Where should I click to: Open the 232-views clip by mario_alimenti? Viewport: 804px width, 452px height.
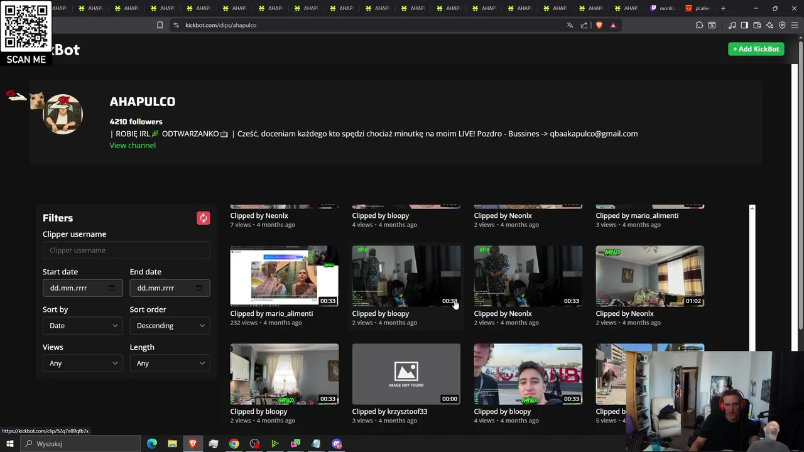(x=284, y=276)
